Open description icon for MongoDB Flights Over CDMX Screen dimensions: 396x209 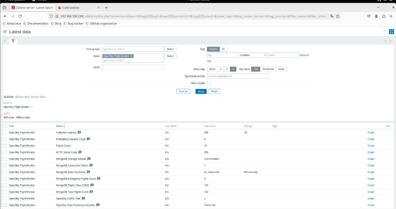(92, 185)
